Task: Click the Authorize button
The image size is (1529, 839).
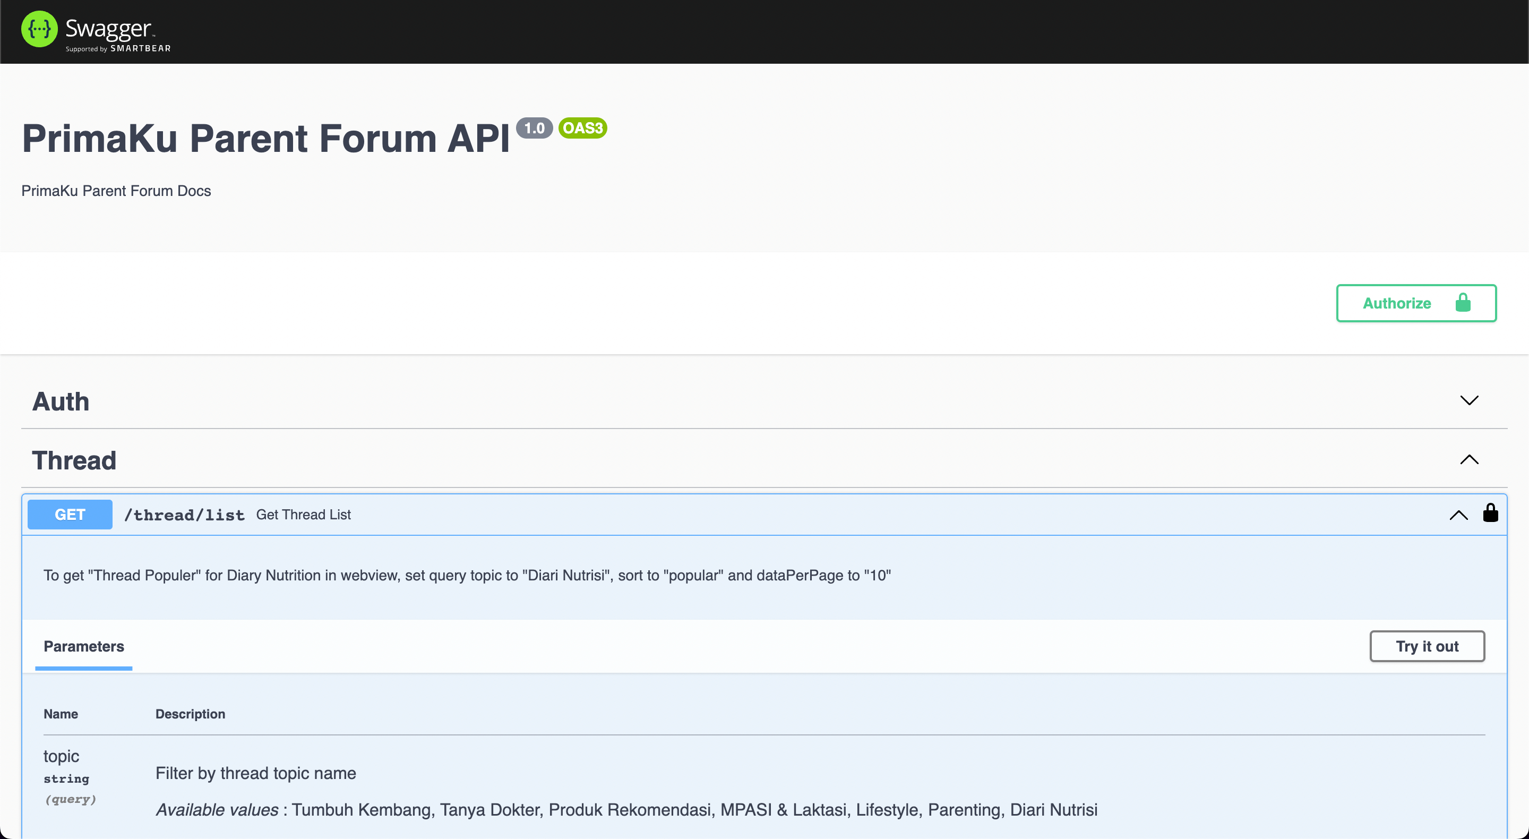Action: tap(1415, 303)
